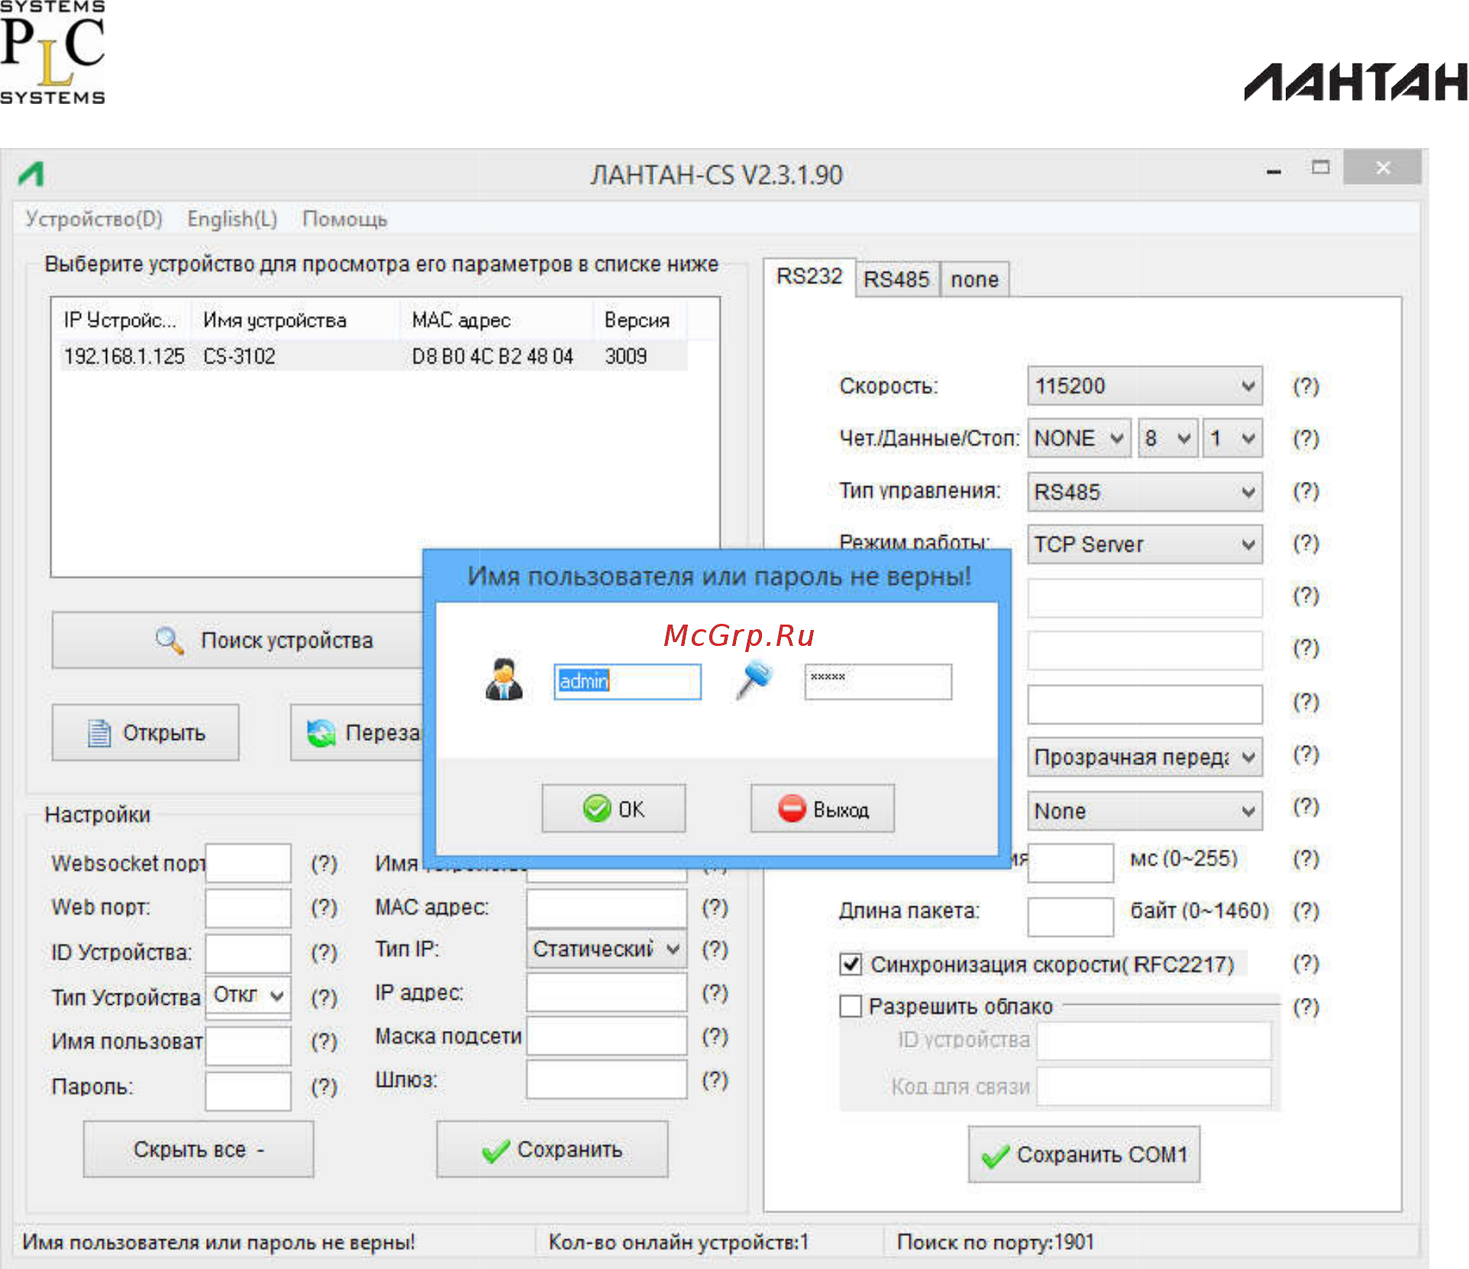Select device row 192.168.1.125 CS-3102
Viewport: 1469px width, 1269px height.
pyautogui.click(x=374, y=357)
